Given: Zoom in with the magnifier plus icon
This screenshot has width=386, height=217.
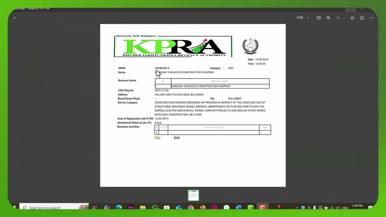Looking at the screenshot, I should [328, 18].
